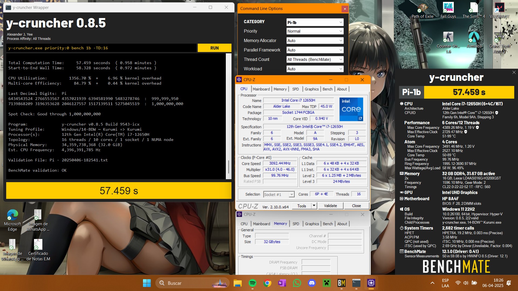Close the Command Line Options window
Viewport: 518px width, 291px height.
pos(345,9)
